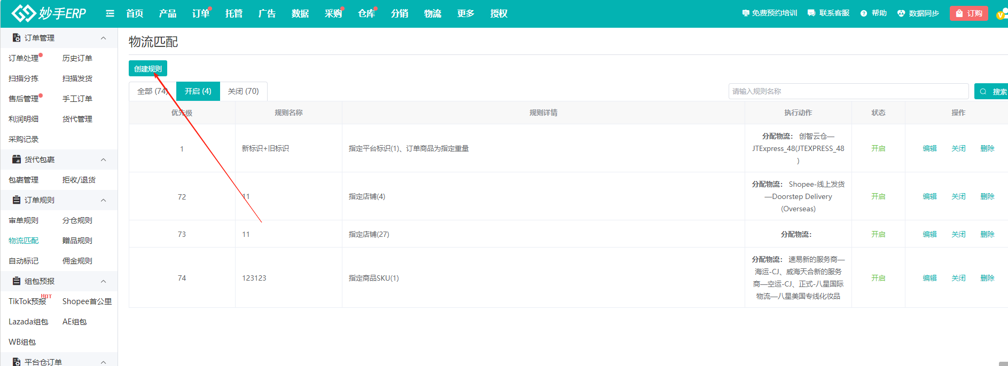Open the 授权 top menu

[x=499, y=13]
